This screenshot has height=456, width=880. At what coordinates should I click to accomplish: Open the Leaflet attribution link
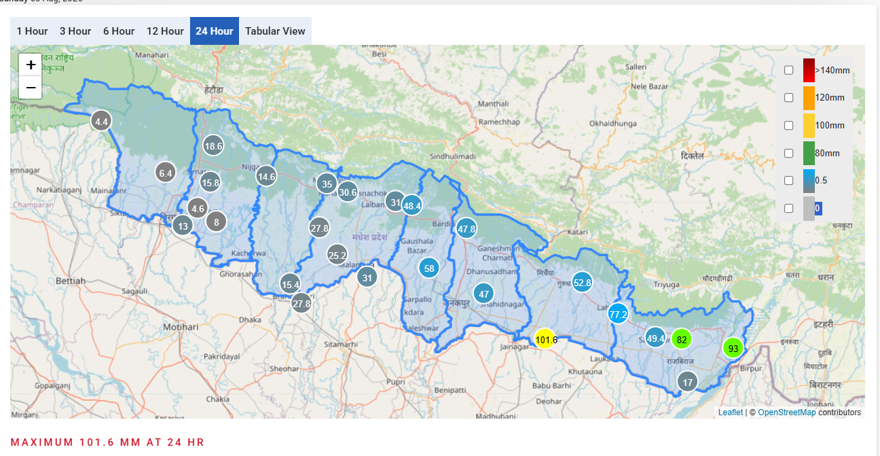pyautogui.click(x=731, y=413)
